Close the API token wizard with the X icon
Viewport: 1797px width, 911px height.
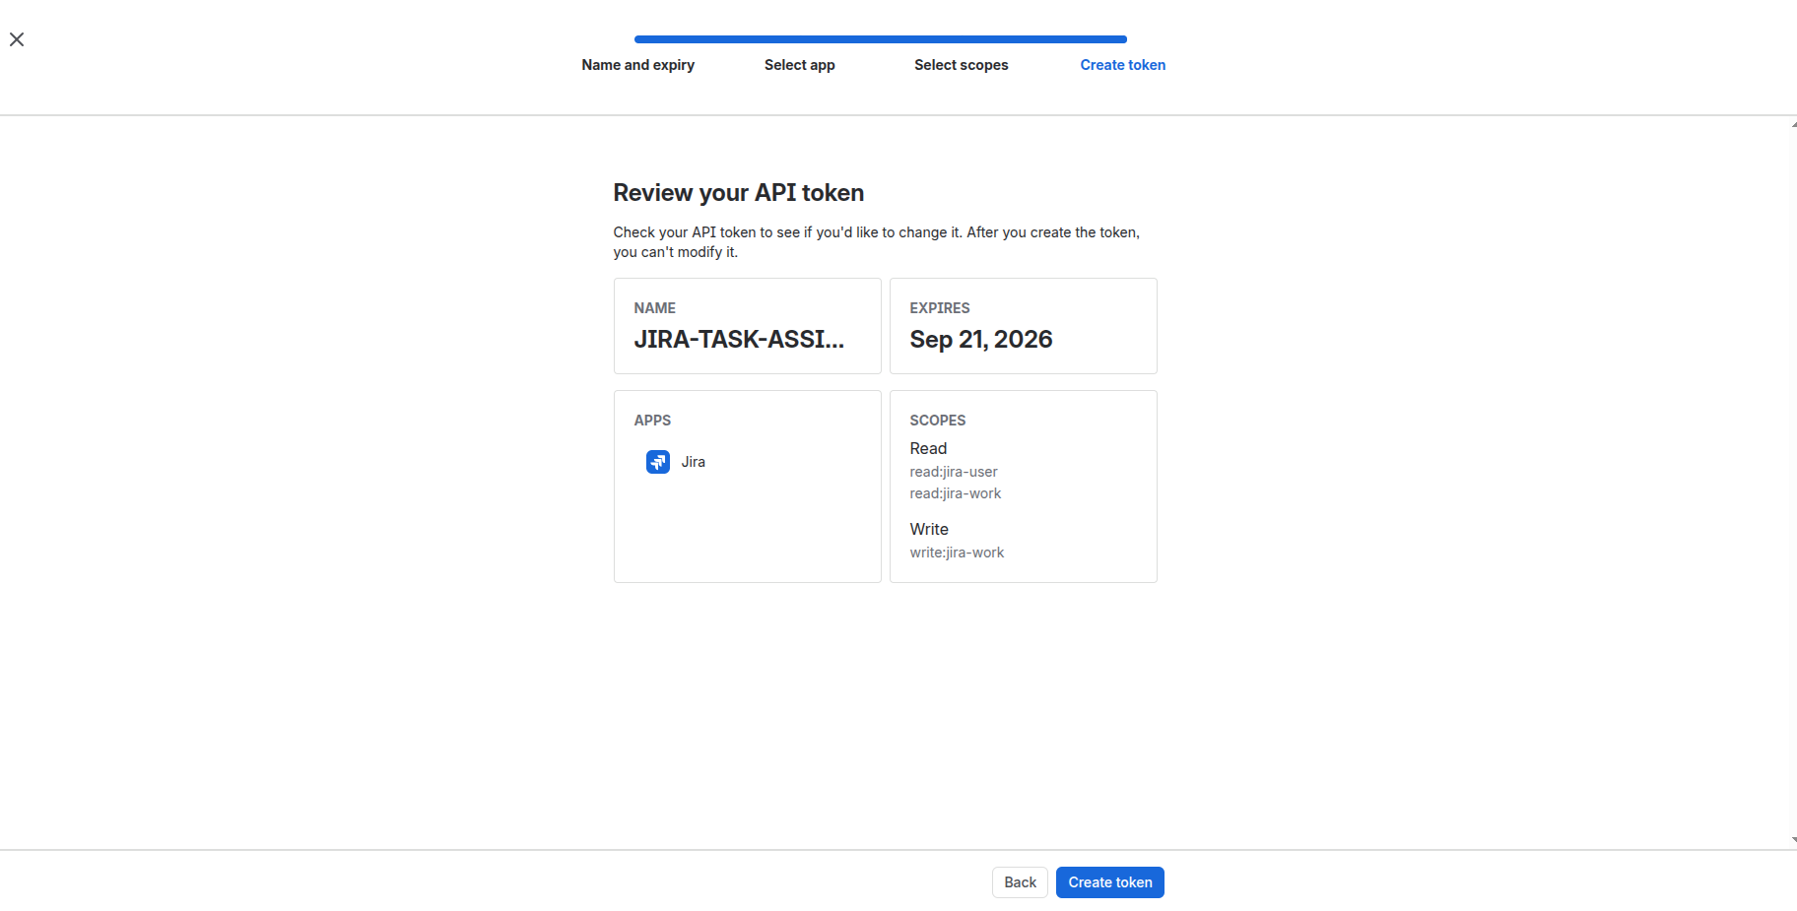pyautogui.click(x=17, y=39)
